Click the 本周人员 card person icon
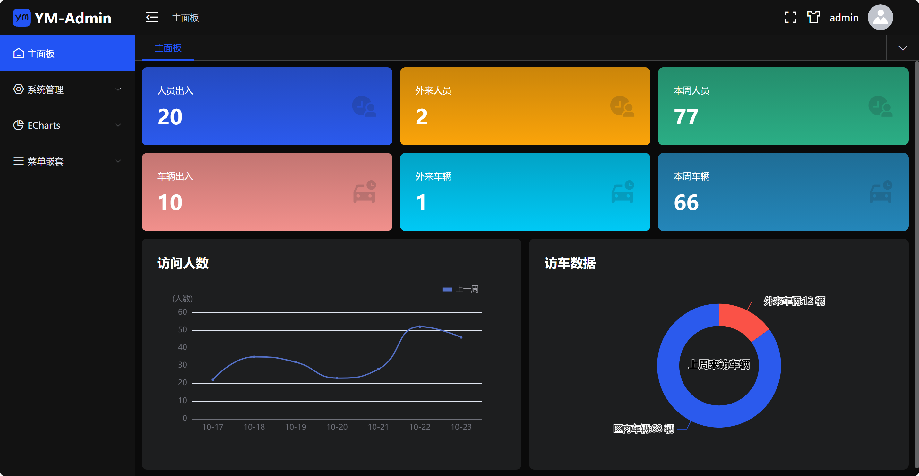This screenshot has height=476, width=919. 880,106
